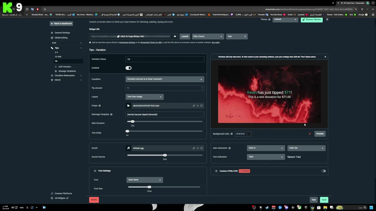Image resolution: width=376 pixels, height=211 pixels.
Task: Click the Alert Animation info icon
Action: coord(229,148)
